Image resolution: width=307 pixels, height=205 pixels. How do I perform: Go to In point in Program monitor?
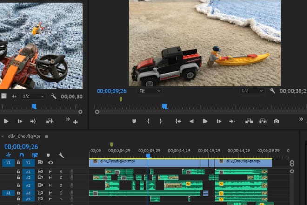pos(178,121)
